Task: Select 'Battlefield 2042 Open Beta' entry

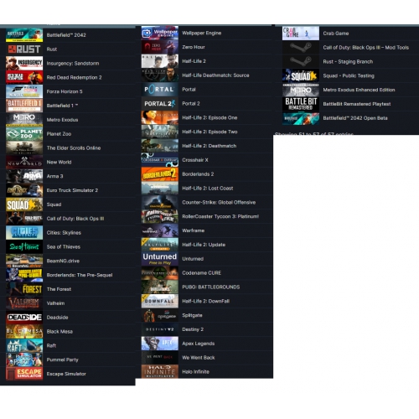Action: click(355, 118)
